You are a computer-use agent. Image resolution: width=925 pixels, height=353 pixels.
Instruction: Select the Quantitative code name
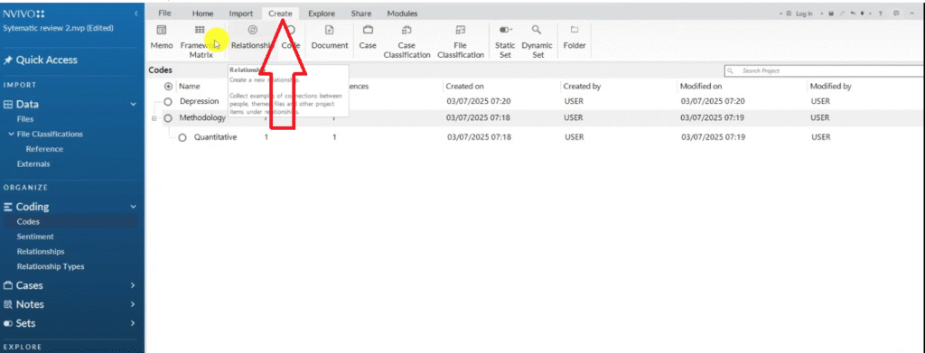coord(215,137)
